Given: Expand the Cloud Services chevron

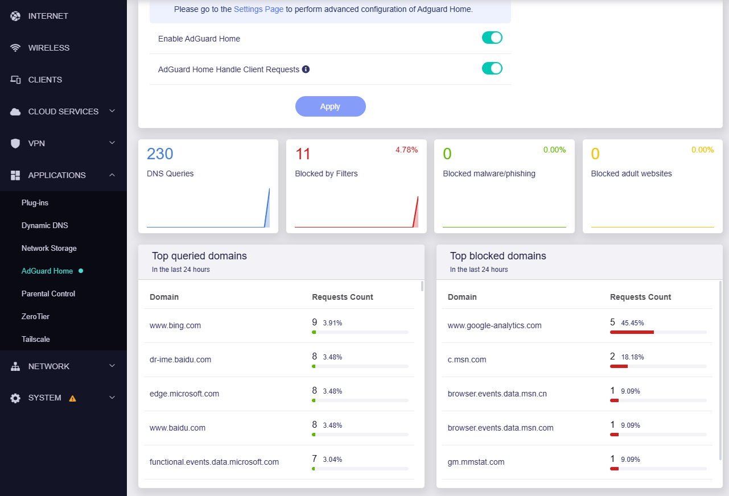Looking at the screenshot, I should click(x=112, y=111).
